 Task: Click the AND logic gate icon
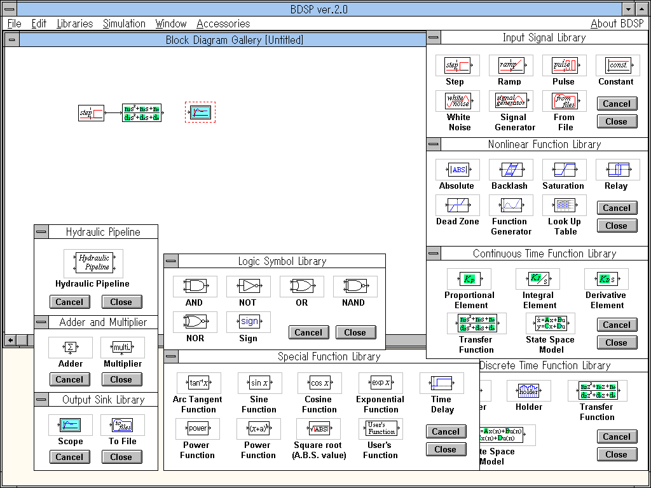click(x=195, y=287)
